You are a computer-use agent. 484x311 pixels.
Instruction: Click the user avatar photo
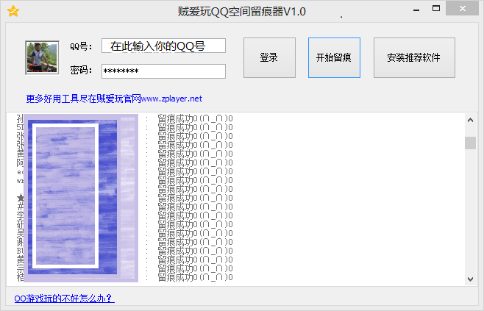(42, 57)
